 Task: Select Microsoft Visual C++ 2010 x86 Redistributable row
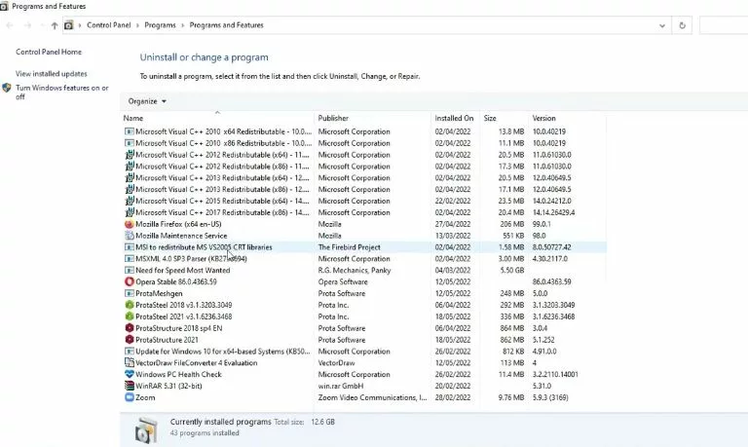tap(363, 143)
